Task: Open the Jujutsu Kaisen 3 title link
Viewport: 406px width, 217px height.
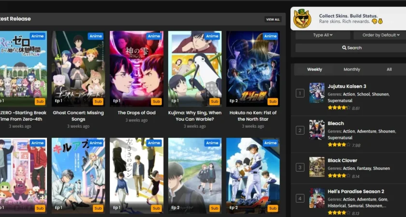Action: tap(347, 86)
